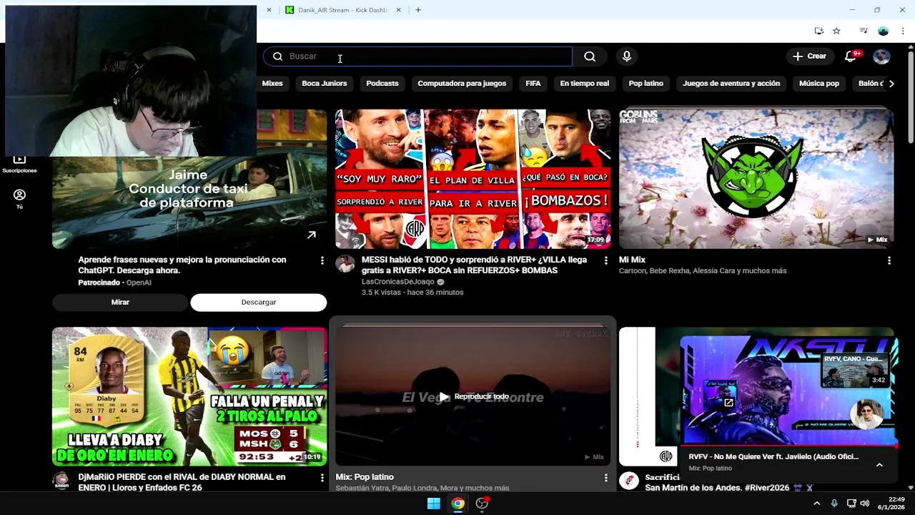Open the Windows Start menu
Image resolution: width=915 pixels, height=515 pixels.
[x=434, y=504]
